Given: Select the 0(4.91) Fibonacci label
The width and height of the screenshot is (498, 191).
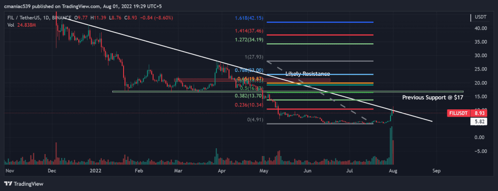Looking at the screenshot, I should 255,120.
